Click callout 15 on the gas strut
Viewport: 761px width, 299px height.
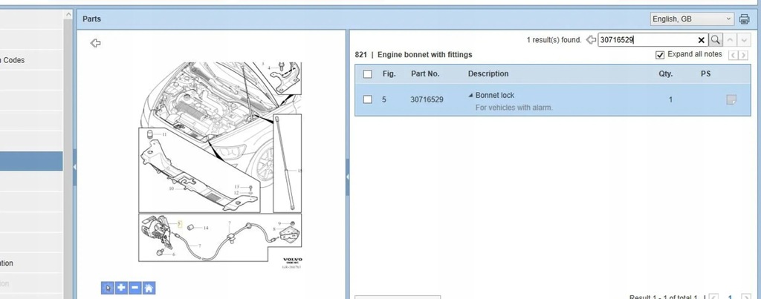coord(299,171)
